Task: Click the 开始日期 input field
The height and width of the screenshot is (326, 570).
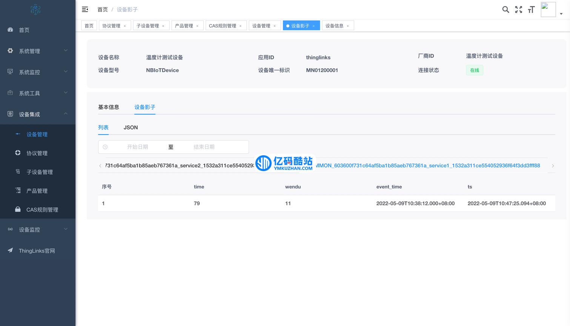Action: 138,147
